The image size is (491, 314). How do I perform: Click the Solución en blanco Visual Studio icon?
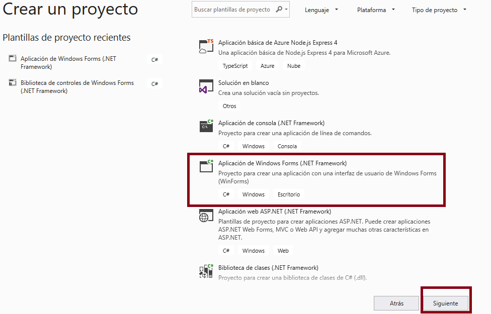click(206, 86)
